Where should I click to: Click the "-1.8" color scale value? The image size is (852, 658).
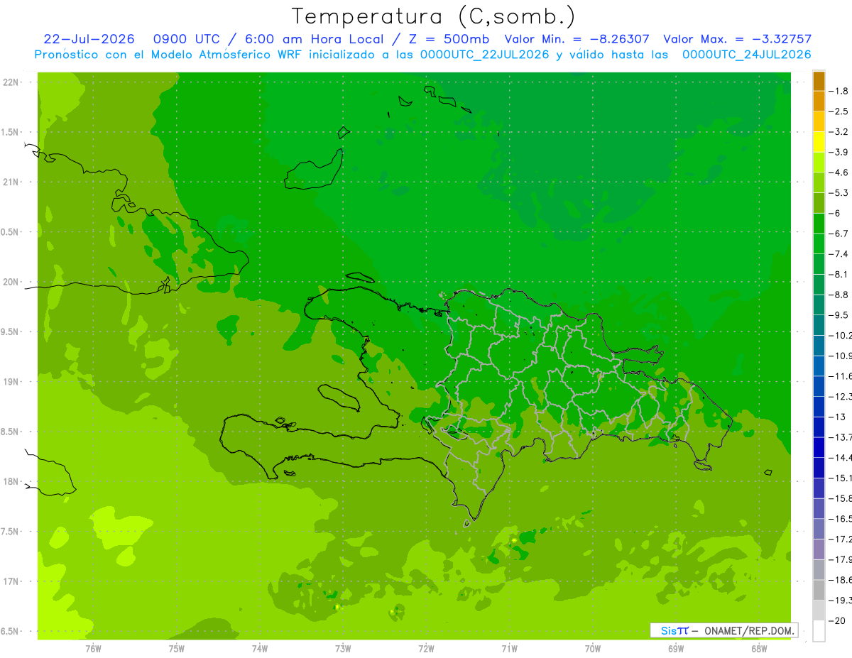tap(838, 91)
